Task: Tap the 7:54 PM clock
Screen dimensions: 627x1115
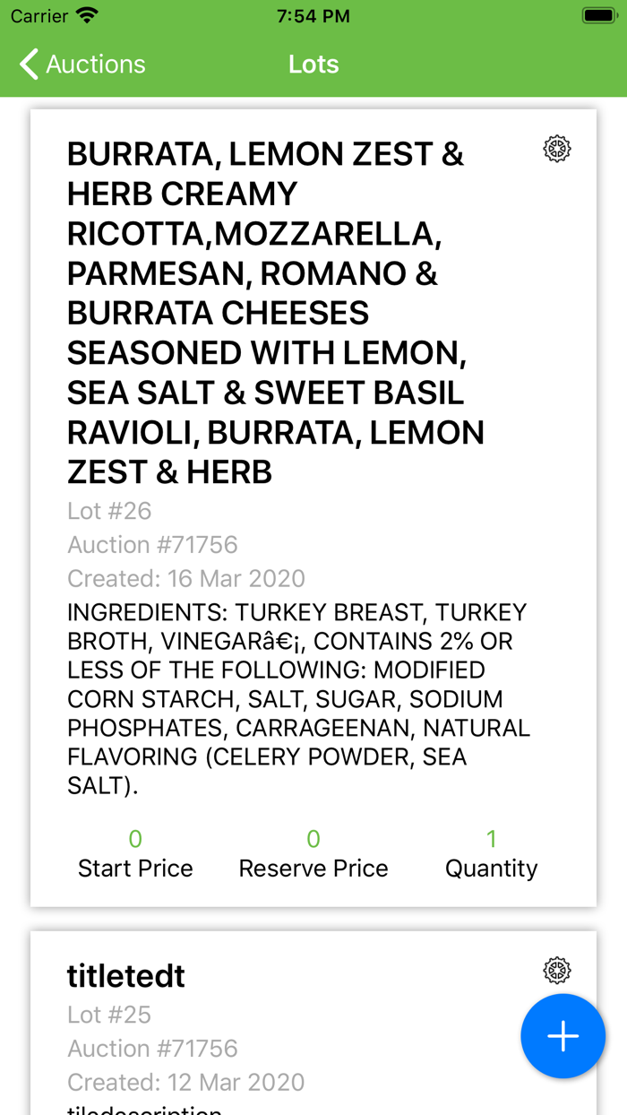Action: pyautogui.click(x=313, y=16)
